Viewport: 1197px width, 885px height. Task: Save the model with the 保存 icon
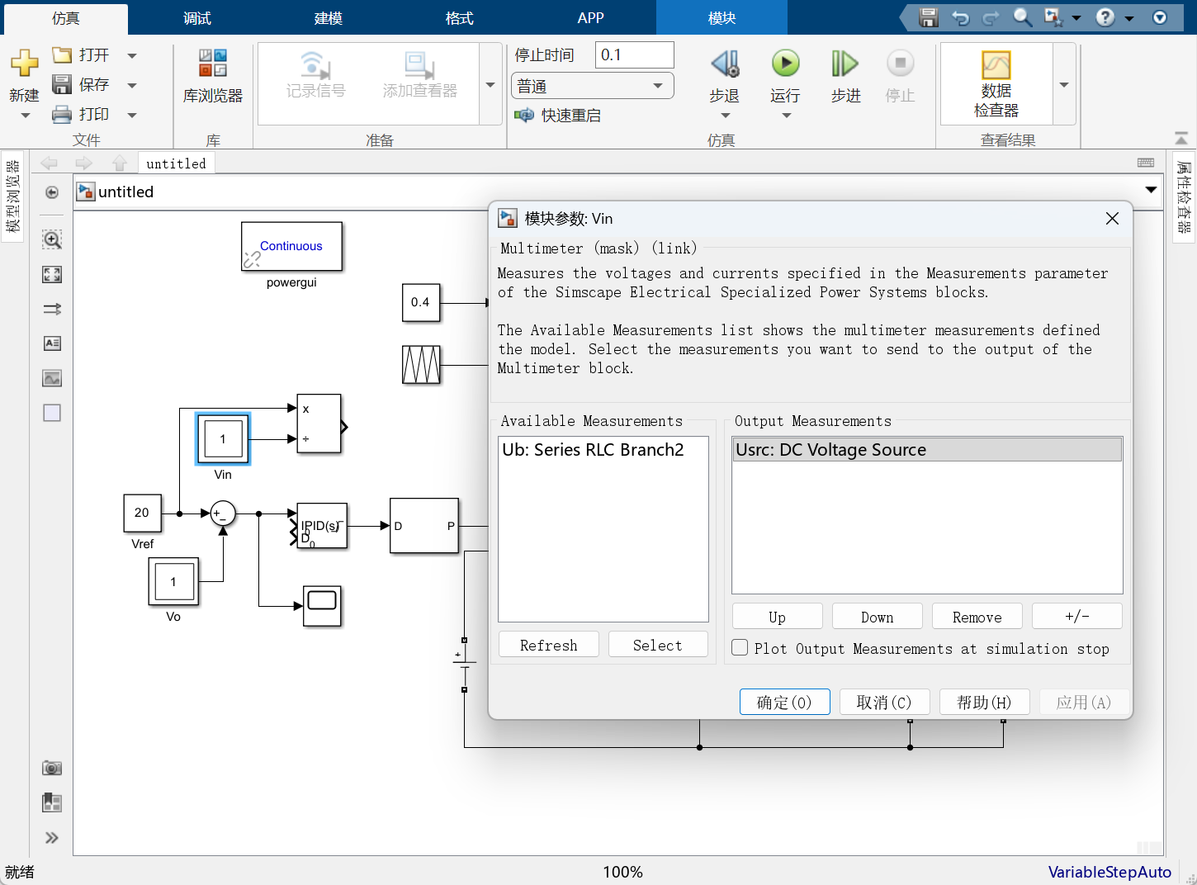coord(62,84)
